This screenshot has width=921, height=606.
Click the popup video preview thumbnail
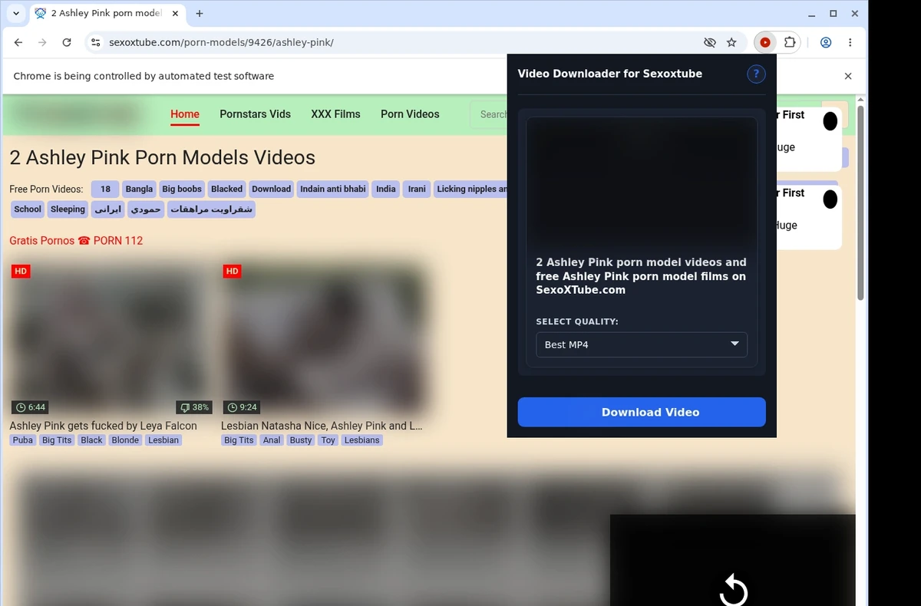[642, 182]
